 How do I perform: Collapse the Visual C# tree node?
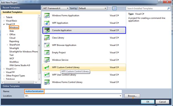click(x=4, y=24)
